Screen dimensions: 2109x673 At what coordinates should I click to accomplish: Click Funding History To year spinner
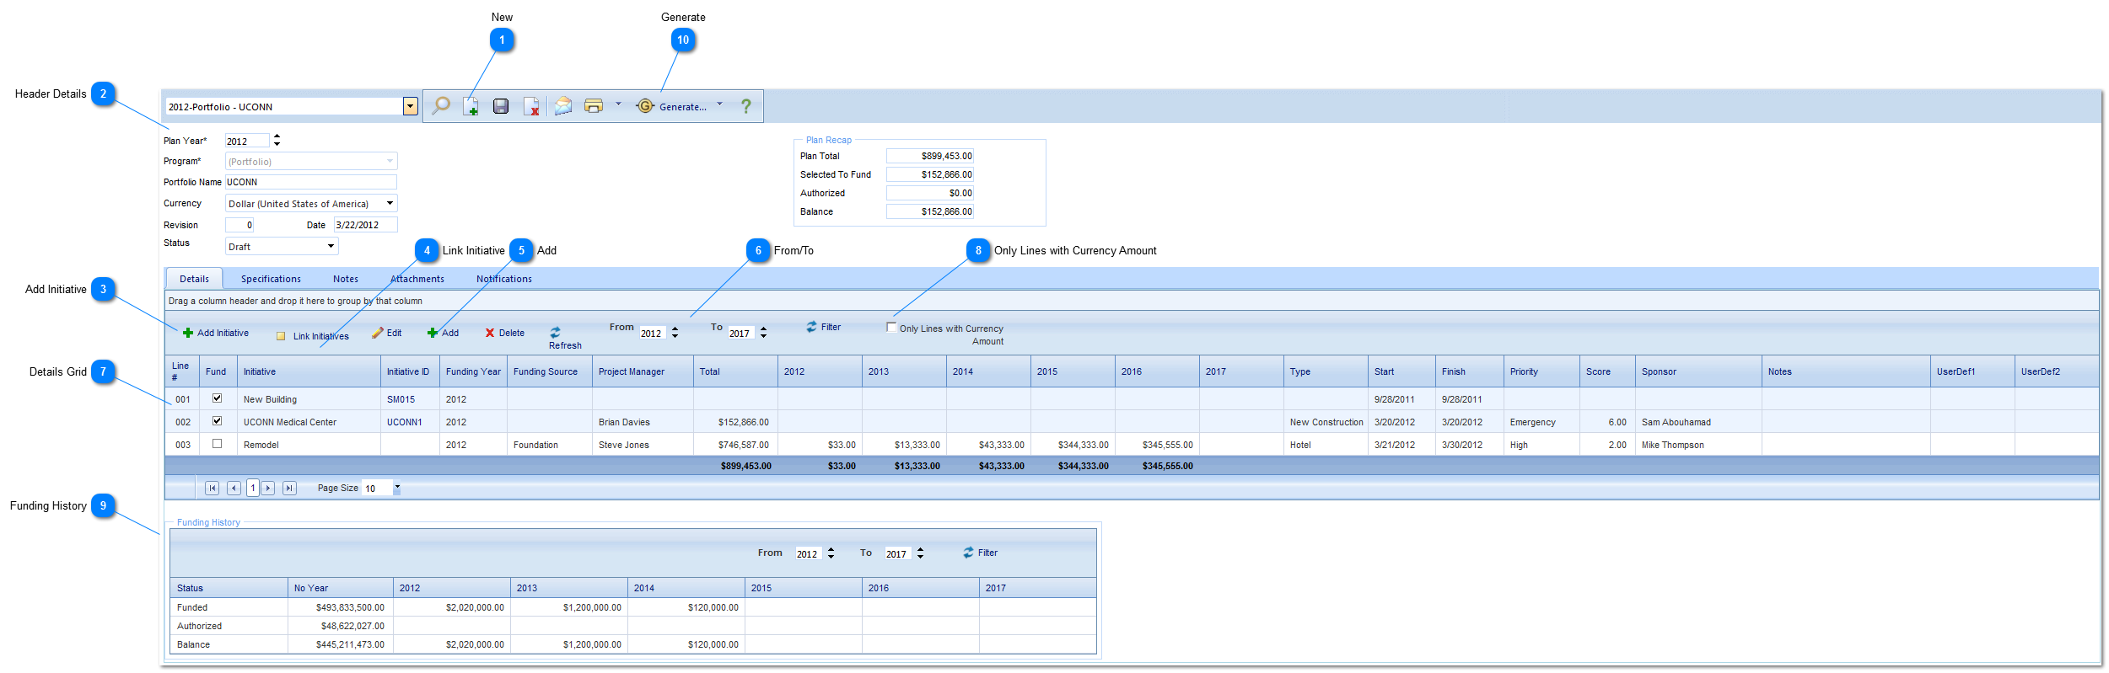tap(920, 553)
